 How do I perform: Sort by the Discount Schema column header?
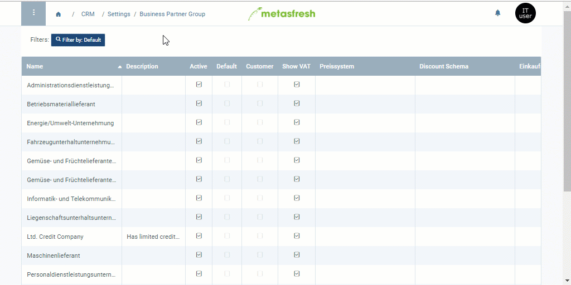444,67
